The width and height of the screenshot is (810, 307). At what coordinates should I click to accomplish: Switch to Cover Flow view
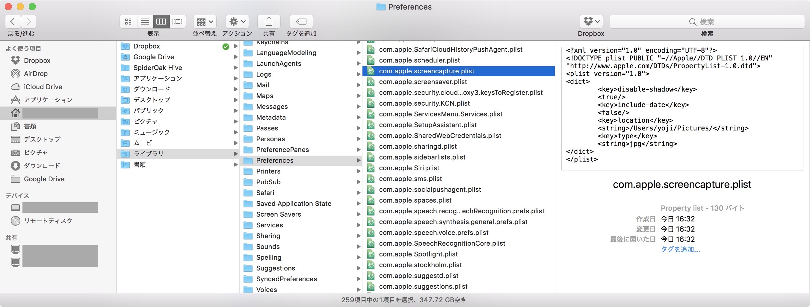178,22
